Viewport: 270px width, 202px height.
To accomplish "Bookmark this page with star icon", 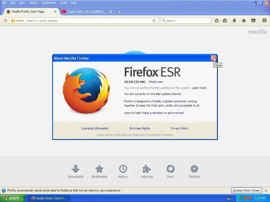I will tap(217, 21).
